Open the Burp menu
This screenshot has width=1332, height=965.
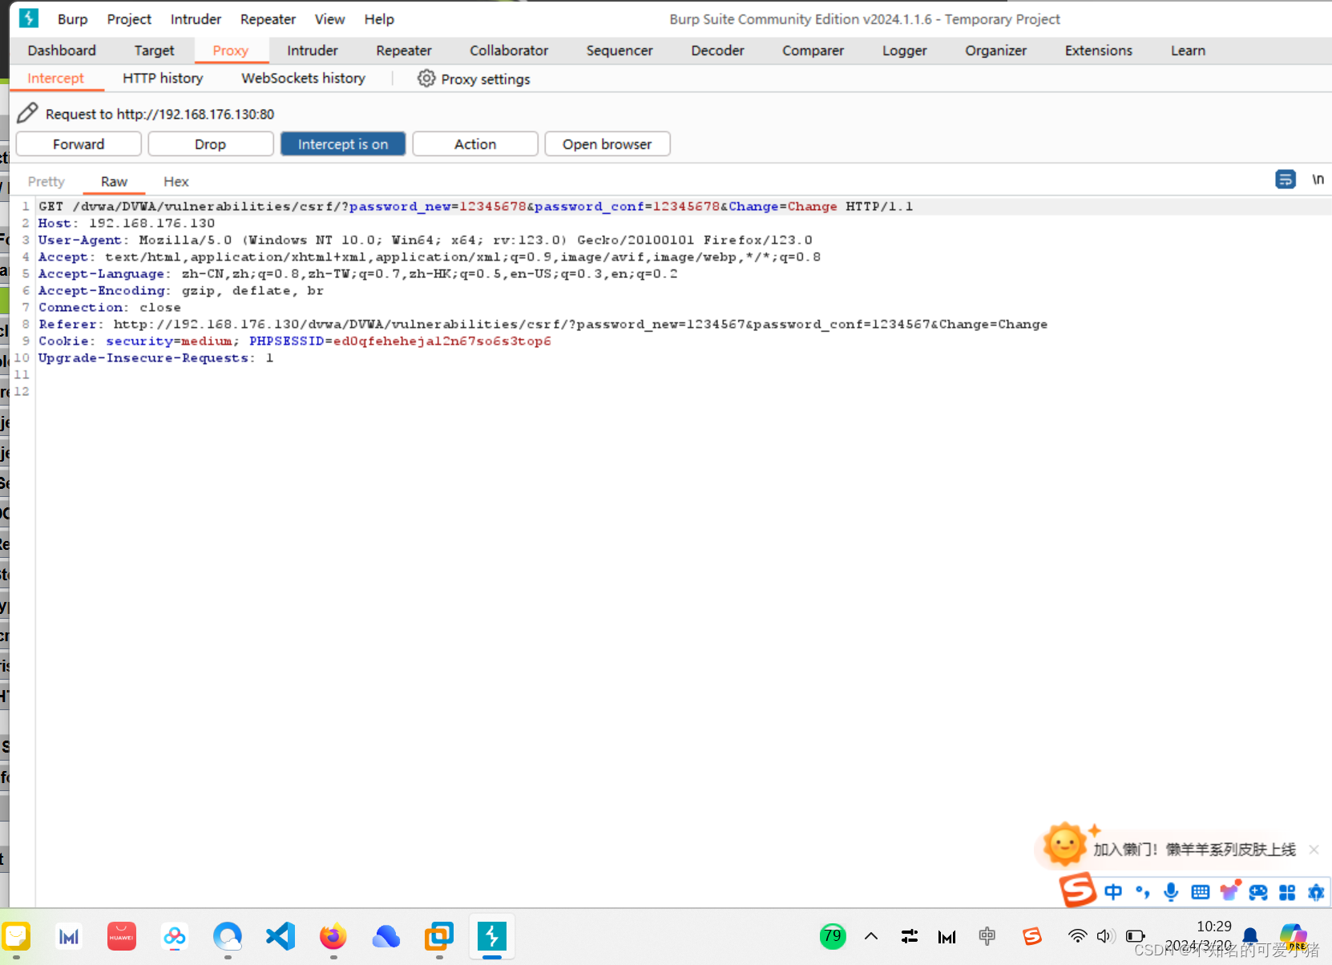pyautogui.click(x=72, y=18)
